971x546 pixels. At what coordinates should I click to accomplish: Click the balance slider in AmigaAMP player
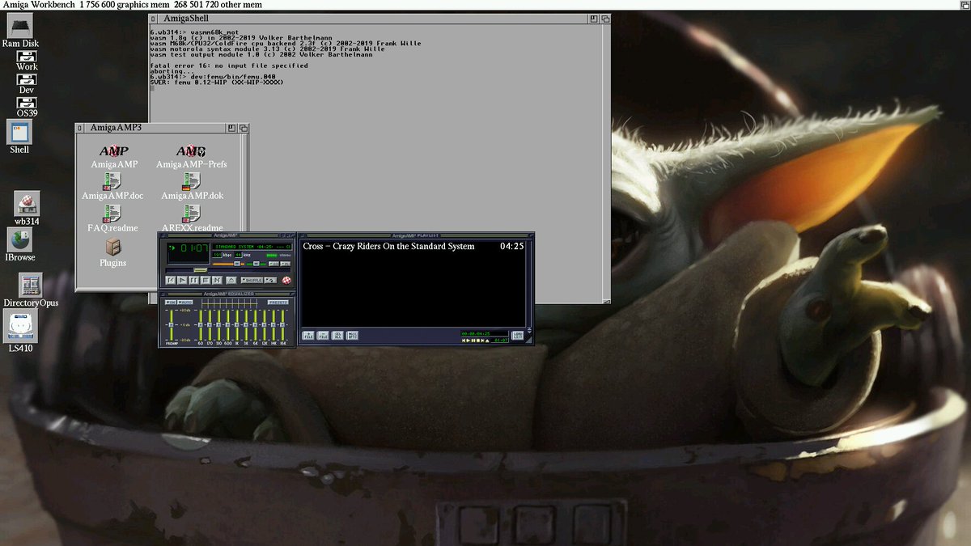pyautogui.click(x=256, y=264)
